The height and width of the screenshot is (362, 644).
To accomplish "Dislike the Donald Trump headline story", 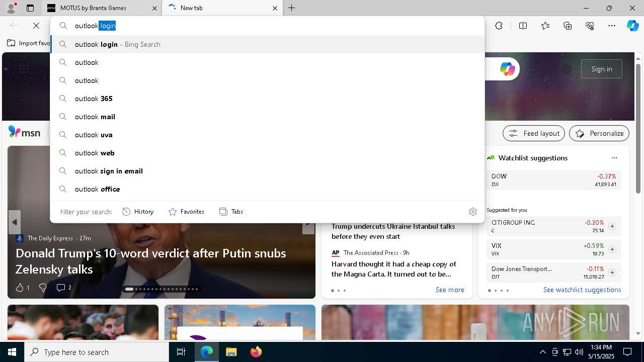I will pyautogui.click(x=43, y=288).
